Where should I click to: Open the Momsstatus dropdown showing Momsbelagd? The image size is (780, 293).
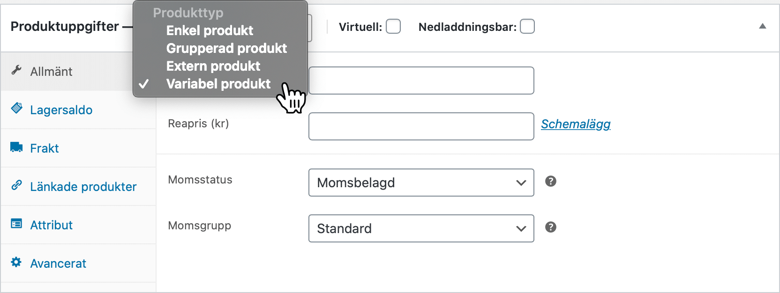click(421, 183)
